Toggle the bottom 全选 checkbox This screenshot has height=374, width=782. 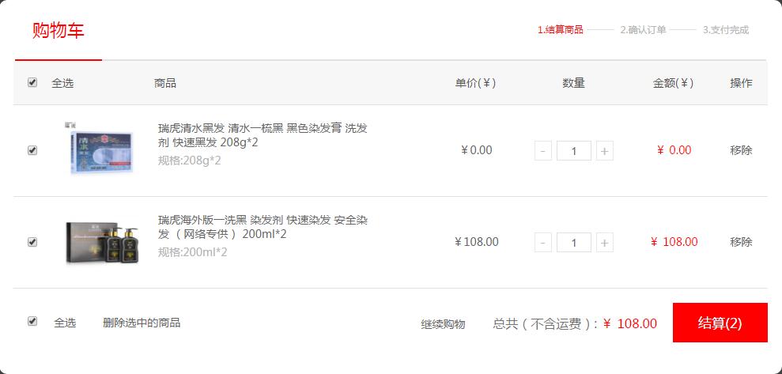(x=32, y=322)
